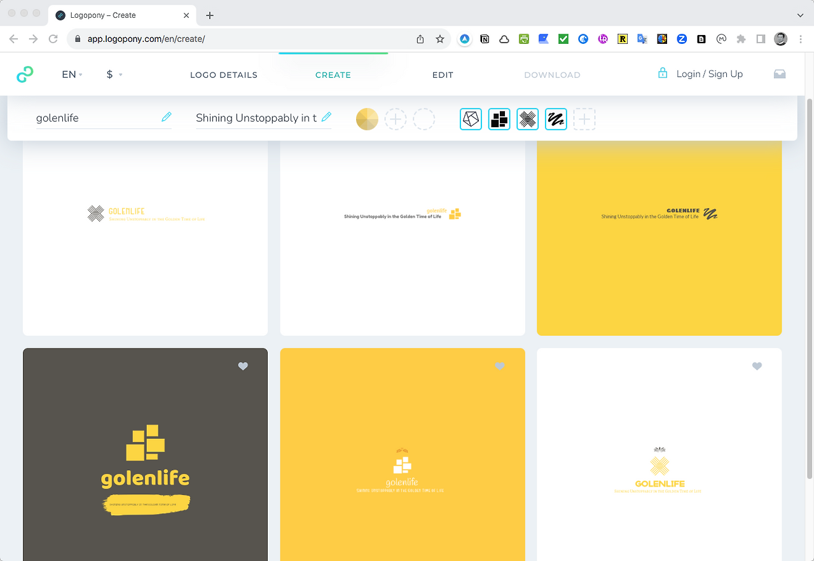814x561 pixels.
Task: Open Login / Sign Up
Action: coord(700,74)
